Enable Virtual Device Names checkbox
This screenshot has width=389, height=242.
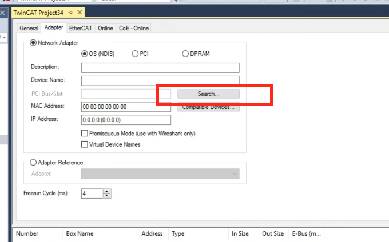[84, 144]
